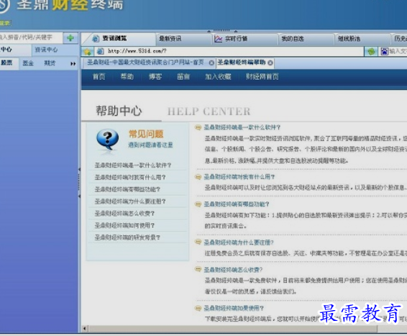Click answer heading 圣鼎财经终端是一款什么软件?
The image size is (407, 336).
point(242,127)
